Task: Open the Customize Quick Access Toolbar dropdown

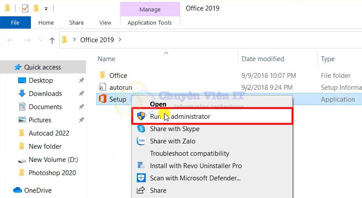Action: pos(46,8)
